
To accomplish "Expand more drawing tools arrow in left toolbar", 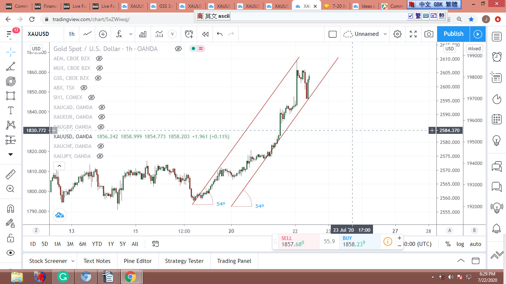I will (x=11, y=154).
